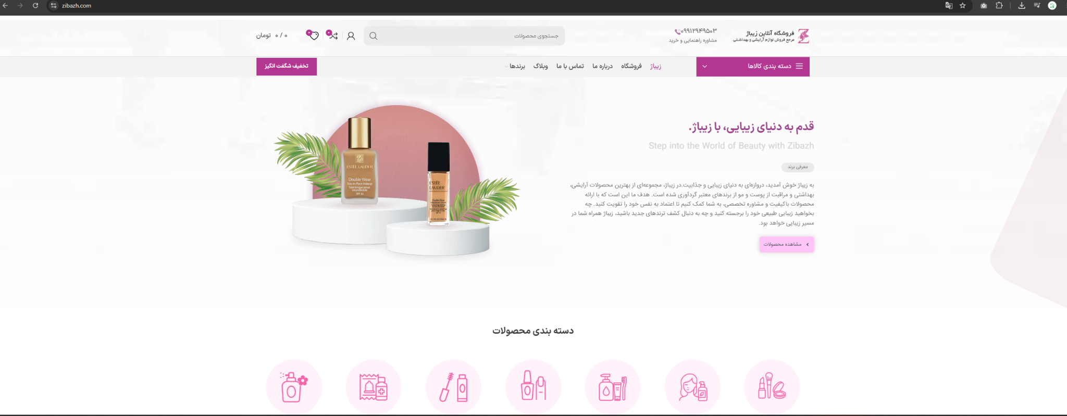The image size is (1067, 416).
Task: Click the product search input field
Action: 464,36
